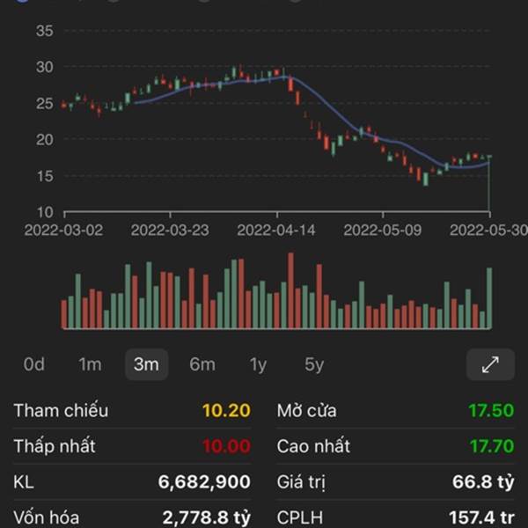
Task: Click the tallest red volume bar
Action: [x=290, y=290]
